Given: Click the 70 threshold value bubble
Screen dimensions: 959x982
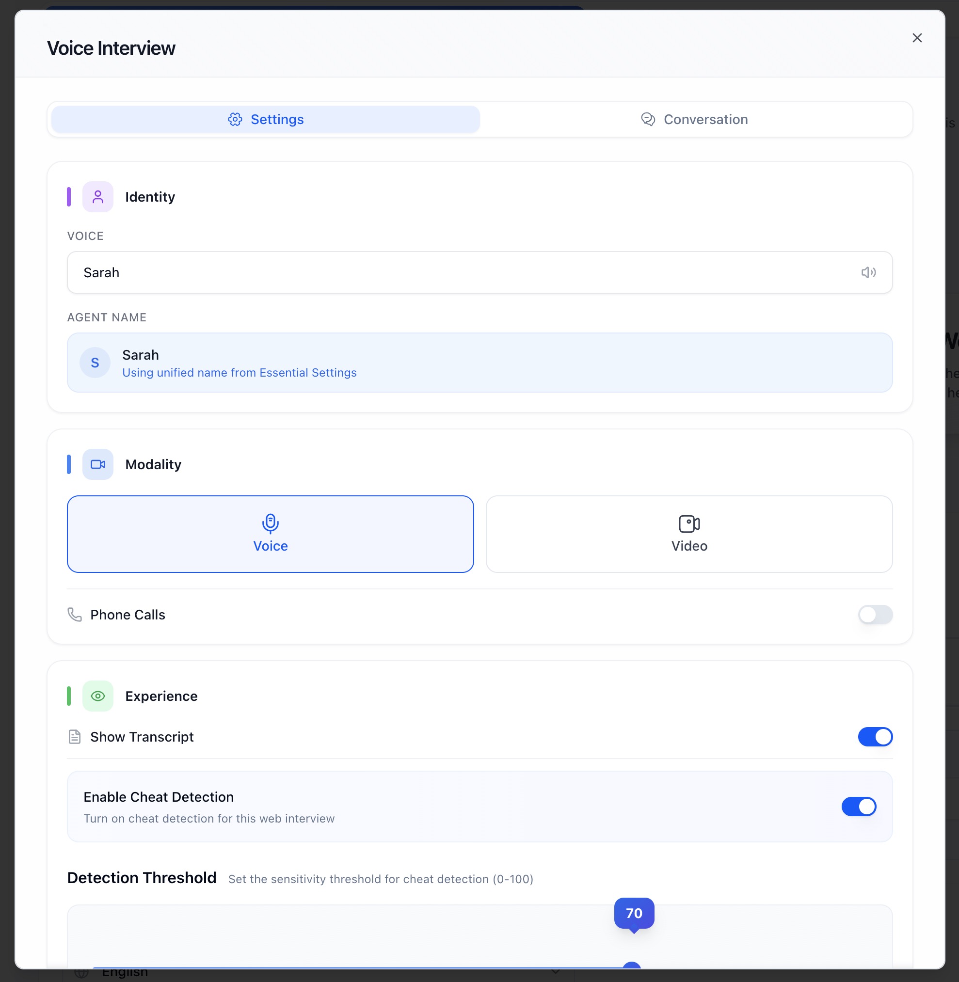Looking at the screenshot, I should pos(634,913).
